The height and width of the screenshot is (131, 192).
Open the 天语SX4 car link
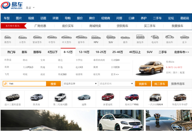coord(115,60)
